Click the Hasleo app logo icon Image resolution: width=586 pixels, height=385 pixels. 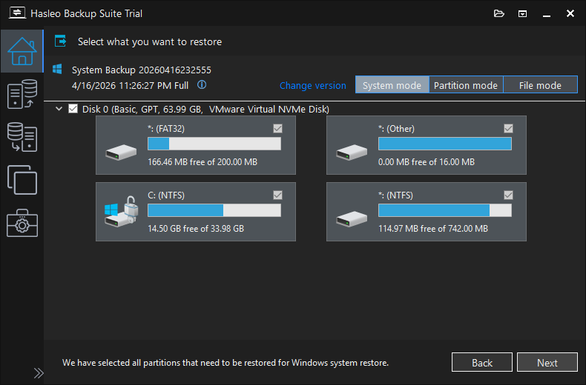click(x=17, y=13)
